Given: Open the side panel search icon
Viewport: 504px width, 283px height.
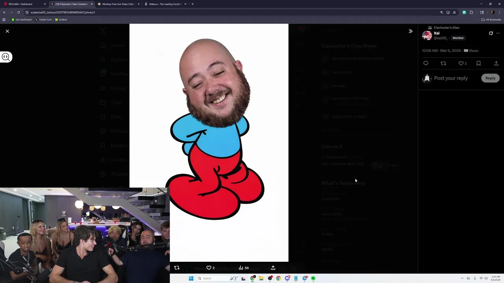Looking at the screenshot, I should (482, 12).
